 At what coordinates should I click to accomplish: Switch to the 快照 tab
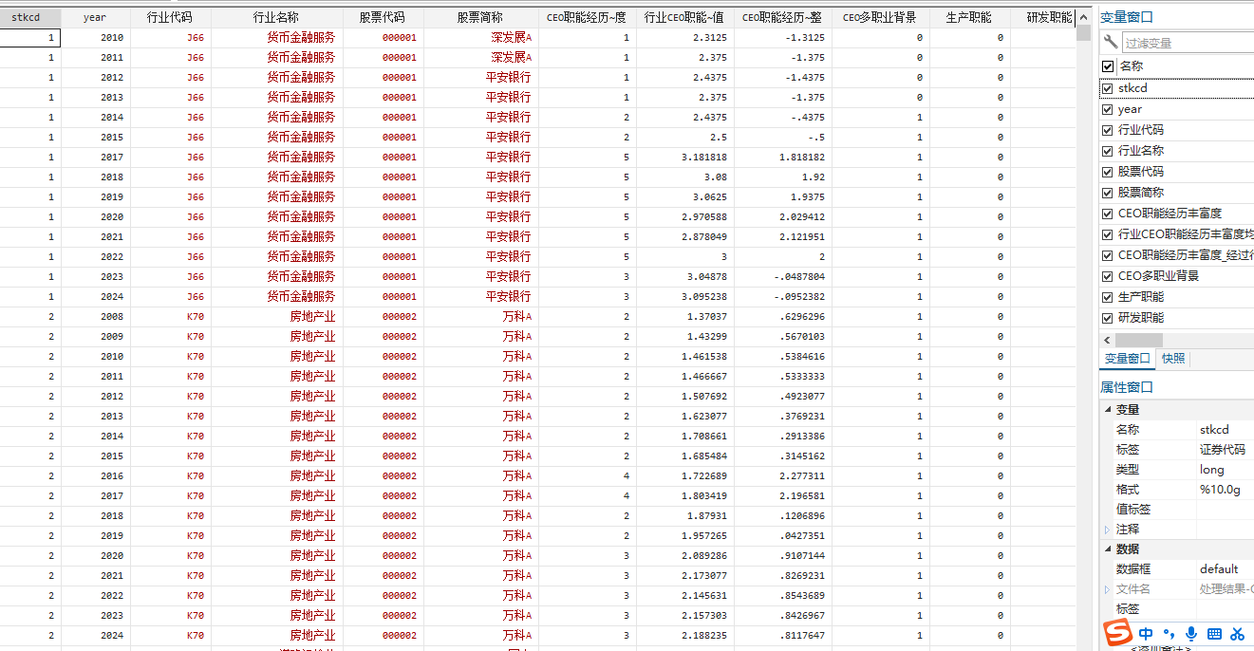pos(1173,359)
